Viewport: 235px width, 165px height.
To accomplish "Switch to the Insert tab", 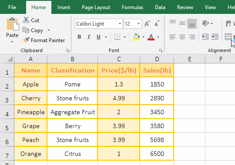I will pos(64,7).
